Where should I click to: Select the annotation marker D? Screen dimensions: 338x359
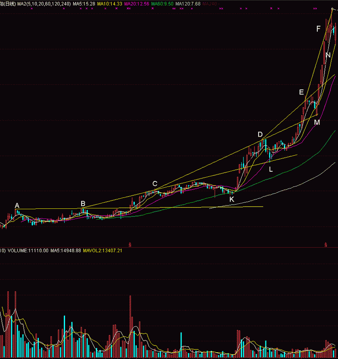point(260,135)
